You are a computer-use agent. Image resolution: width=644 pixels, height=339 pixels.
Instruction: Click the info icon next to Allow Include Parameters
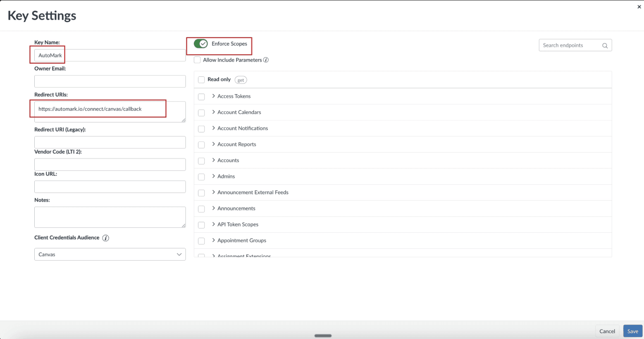pyautogui.click(x=266, y=60)
